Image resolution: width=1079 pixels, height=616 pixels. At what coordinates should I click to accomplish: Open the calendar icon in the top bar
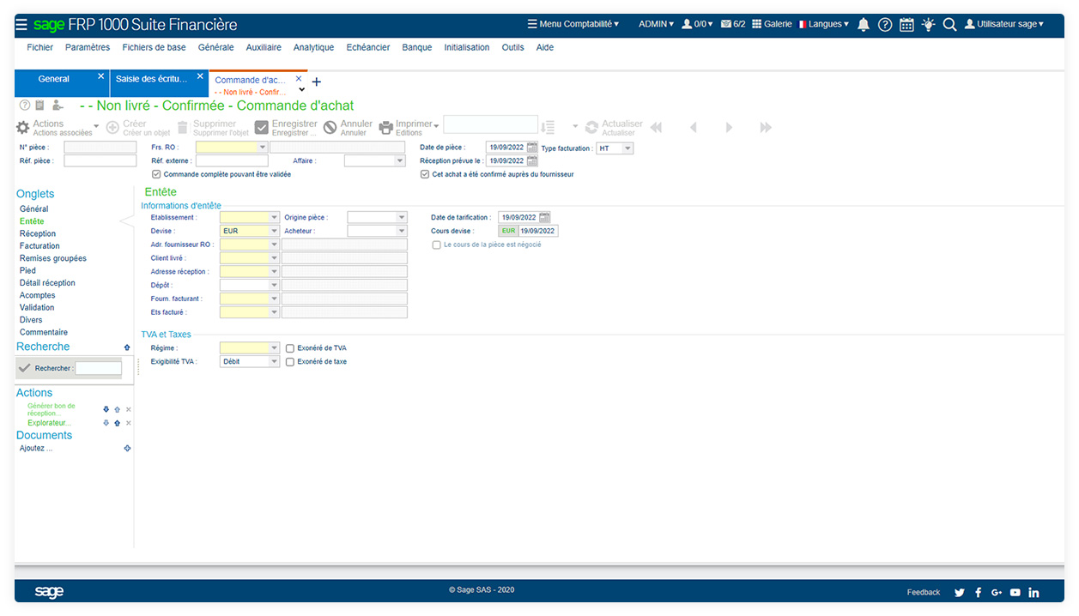906,25
